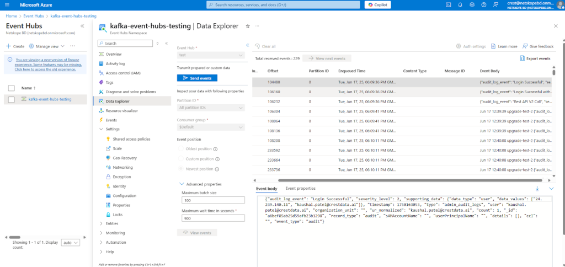The width and height of the screenshot is (565, 267).
Task: Click the account avatar icon
Action: point(559,4)
